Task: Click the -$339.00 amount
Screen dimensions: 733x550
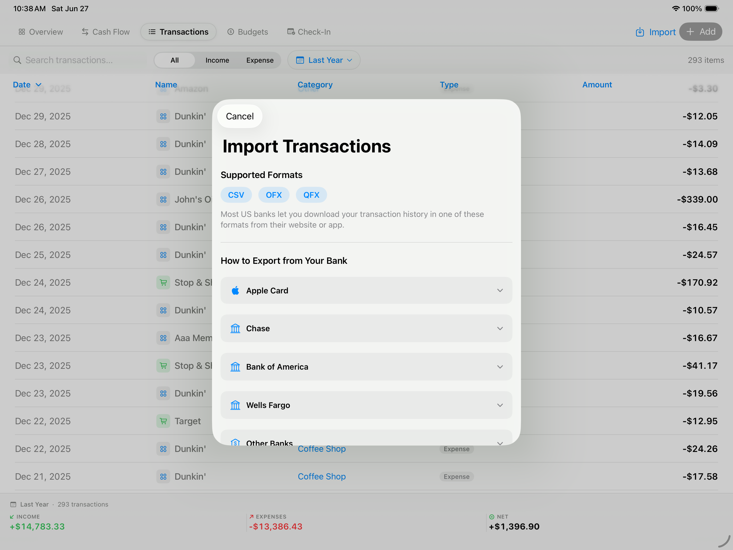Action: click(697, 199)
